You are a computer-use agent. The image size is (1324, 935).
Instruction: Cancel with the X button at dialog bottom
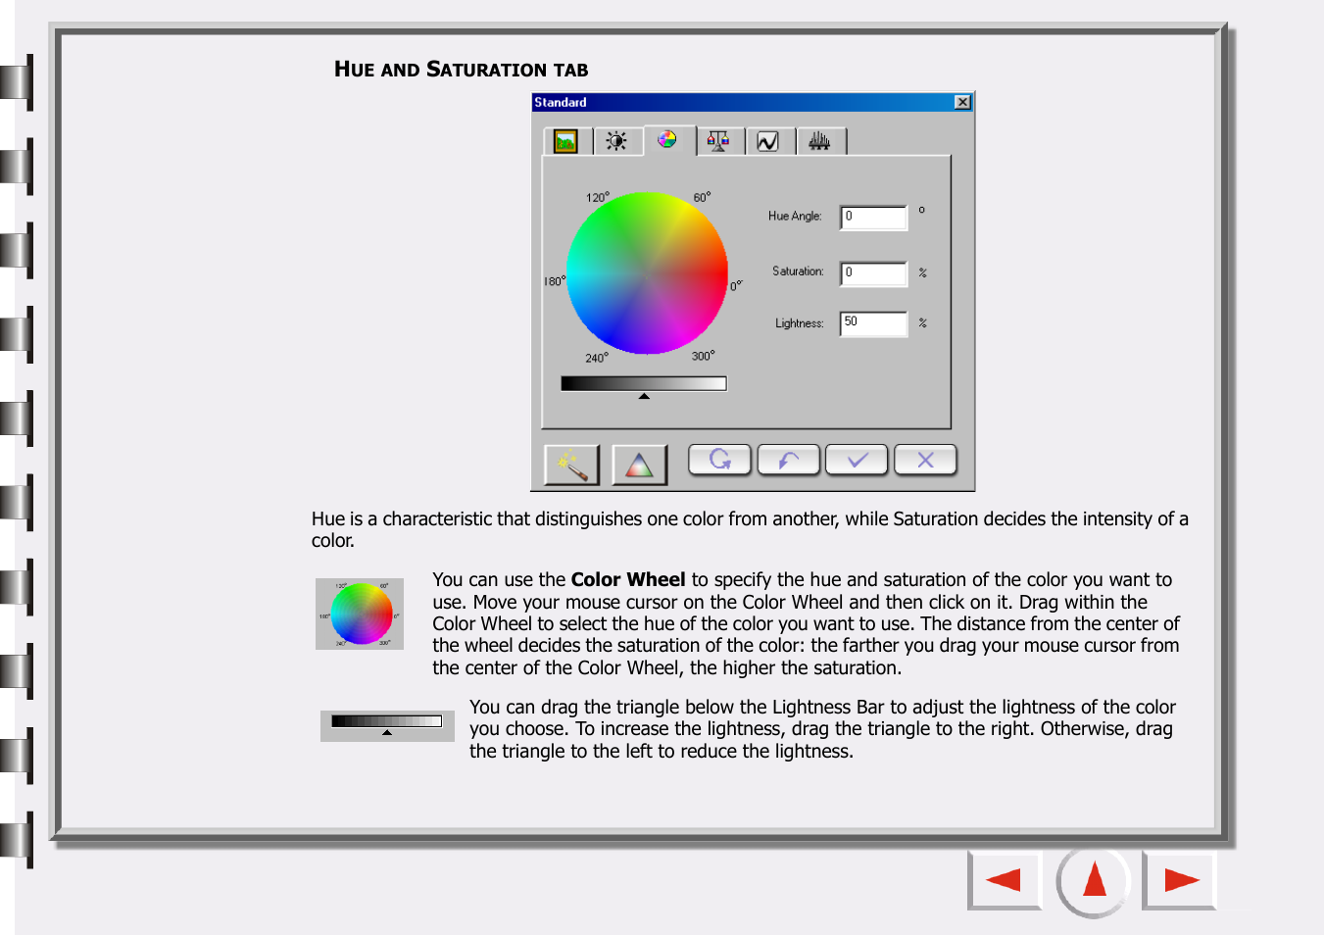click(x=925, y=460)
